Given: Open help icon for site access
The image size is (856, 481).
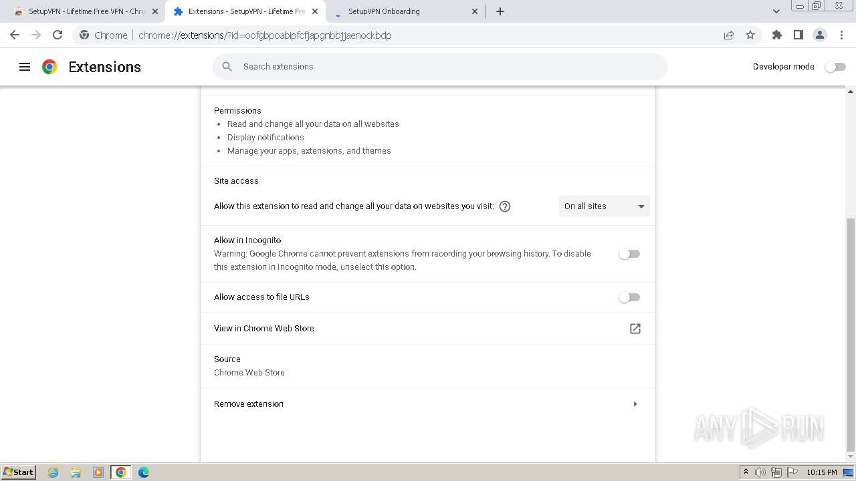Looking at the screenshot, I should [505, 206].
